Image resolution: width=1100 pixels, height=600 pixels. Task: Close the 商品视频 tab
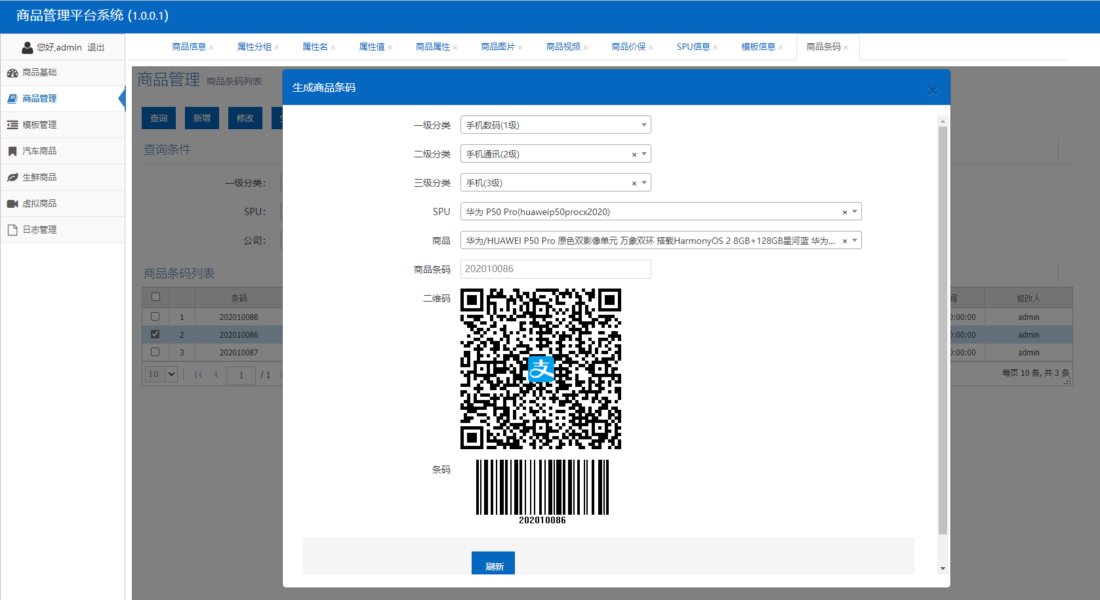tap(586, 48)
